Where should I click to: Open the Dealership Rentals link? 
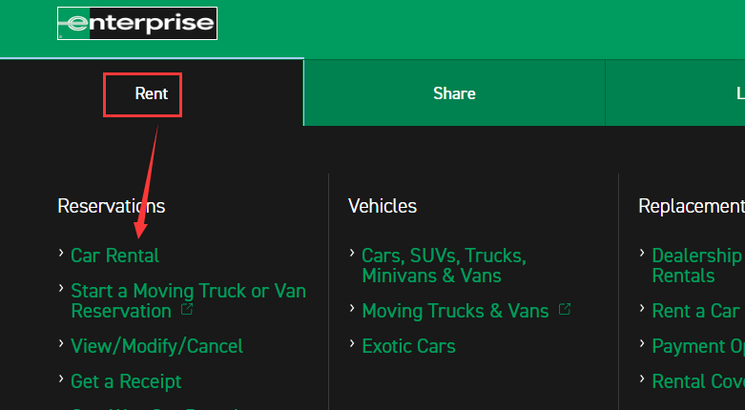[x=696, y=265]
